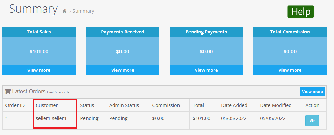Click View more under Pending Payments

pos(206,70)
